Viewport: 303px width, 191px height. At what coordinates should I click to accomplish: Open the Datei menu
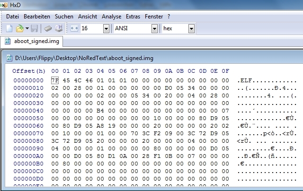click(12, 16)
